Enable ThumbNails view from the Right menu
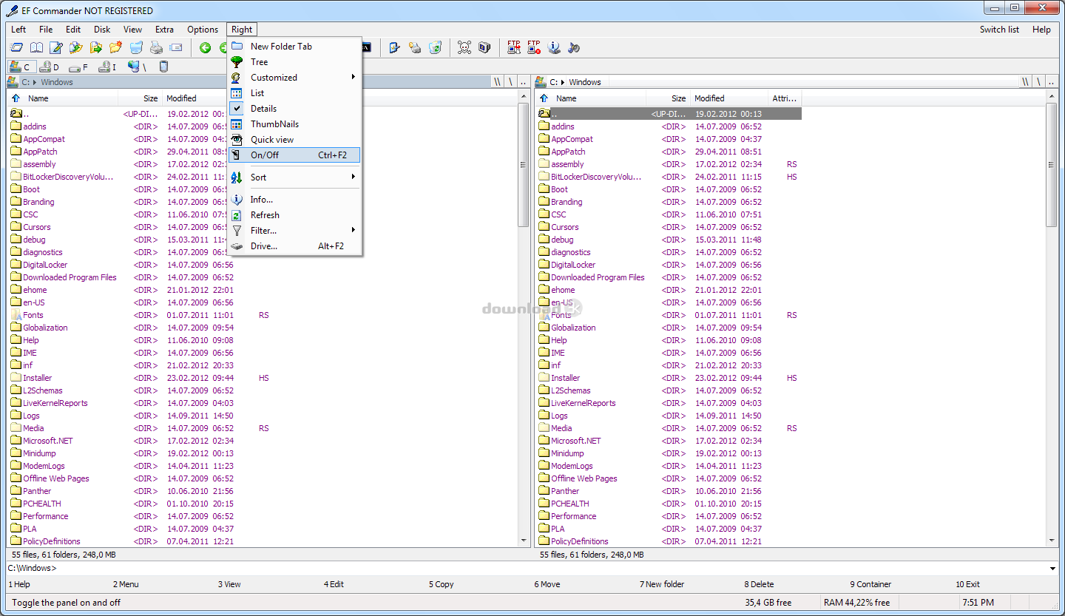 pyautogui.click(x=294, y=124)
